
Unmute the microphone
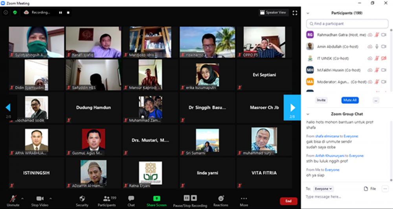[13, 199]
